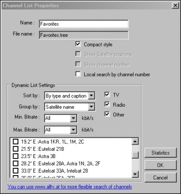Click into the Name field containing Favorites
The width and height of the screenshot is (181, 194).
[84, 24]
